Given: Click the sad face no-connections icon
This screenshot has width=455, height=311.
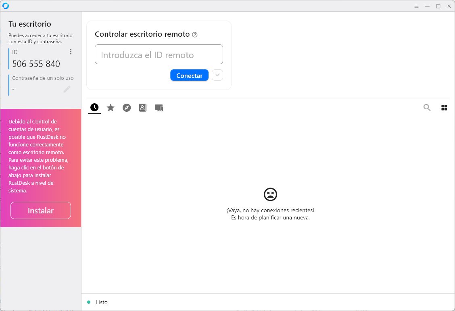Looking at the screenshot, I should 270,194.
